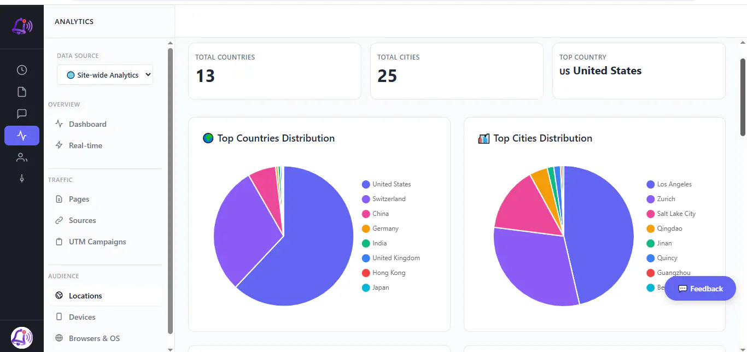Click the Sources link icon

pos(59,220)
